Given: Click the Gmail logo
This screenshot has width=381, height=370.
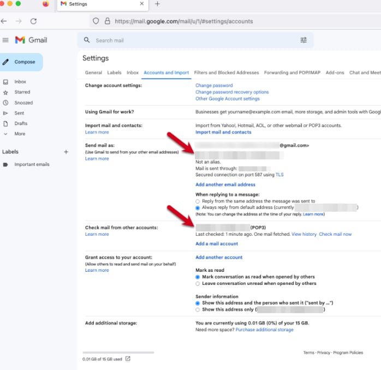Looking at the screenshot, I should [31, 40].
